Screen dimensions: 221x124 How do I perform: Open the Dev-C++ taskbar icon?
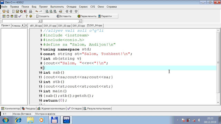[66, 120]
